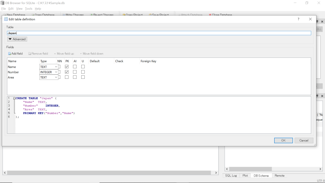The image size is (325, 183).
Task: Check Unique for the Area field
Action: (83, 77)
